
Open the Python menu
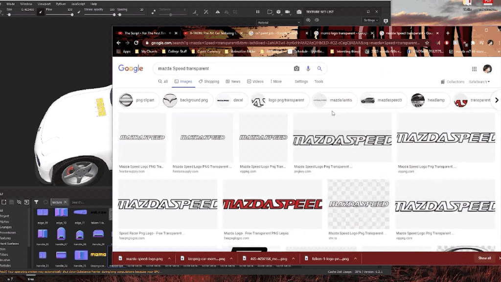point(61,3)
